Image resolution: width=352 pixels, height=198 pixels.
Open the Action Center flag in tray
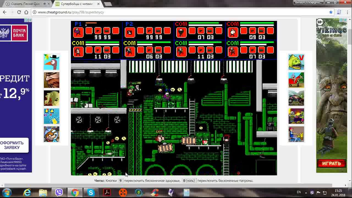[318, 193]
